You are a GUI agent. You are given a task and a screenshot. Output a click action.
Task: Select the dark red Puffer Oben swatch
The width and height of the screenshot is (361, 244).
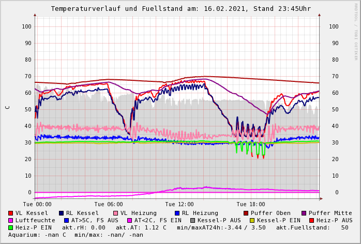coord(246,213)
